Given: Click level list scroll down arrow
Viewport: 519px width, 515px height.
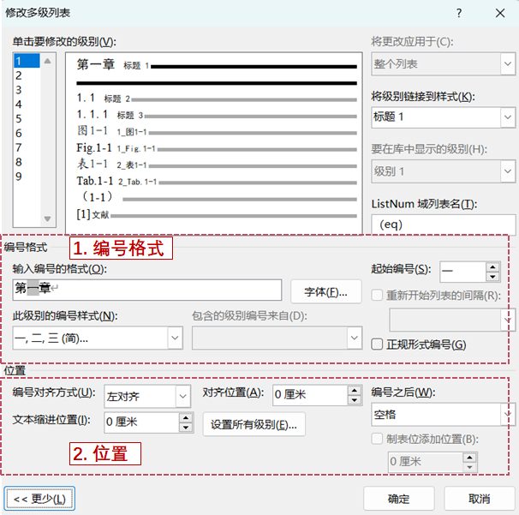Looking at the screenshot, I should point(48,219).
